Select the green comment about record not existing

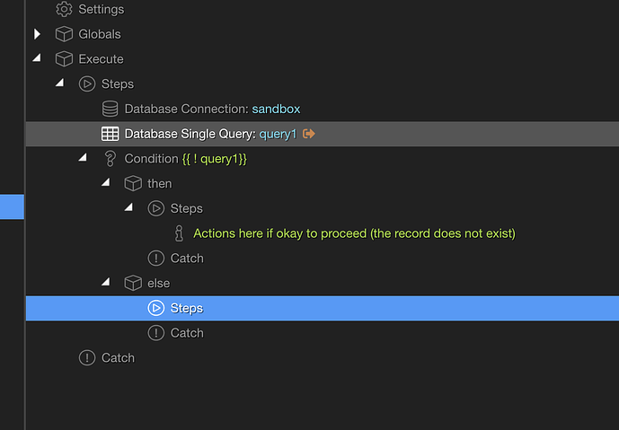click(x=354, y=233)
